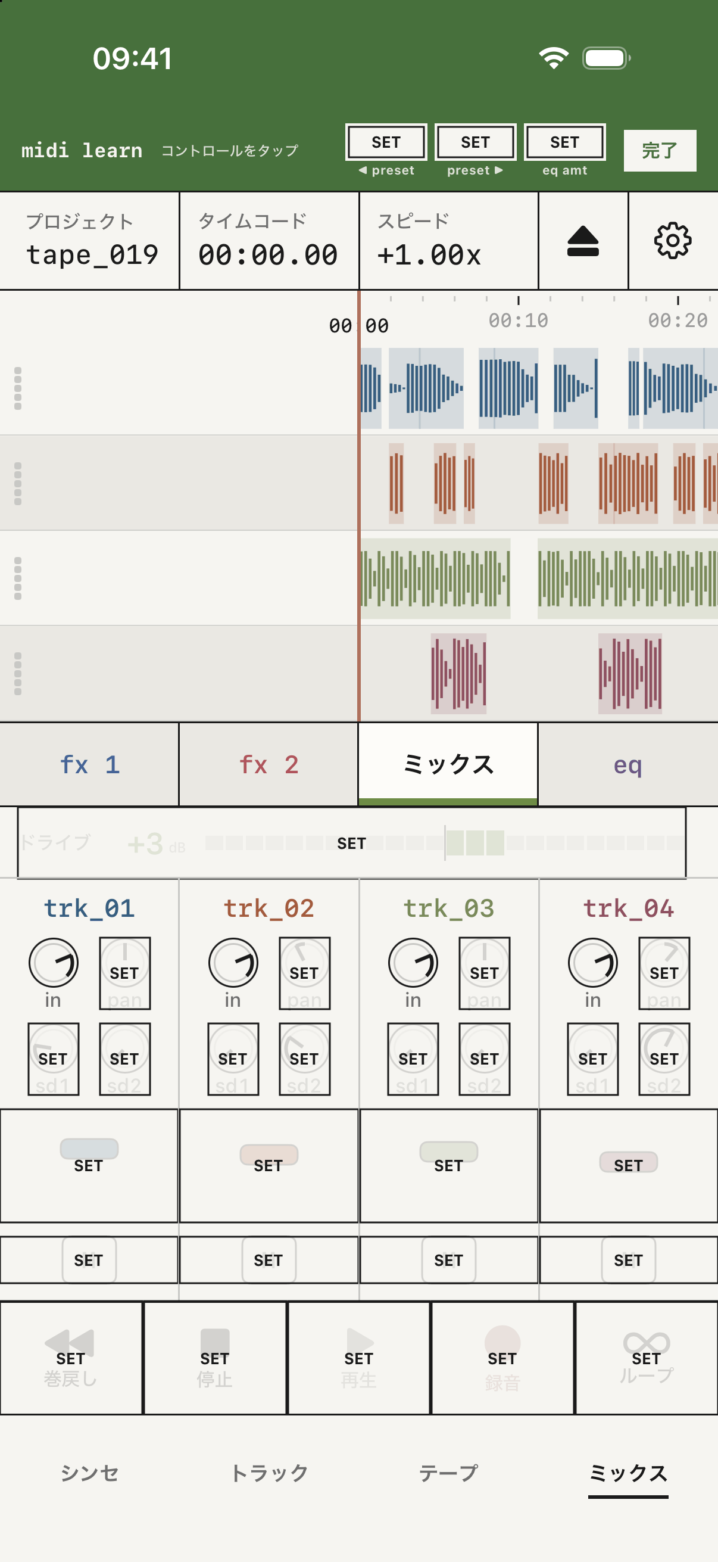The width and height of the screenshot is (718, 1562).
Task: Tap the スピード +1.00x field
Action: coord(449,241)
